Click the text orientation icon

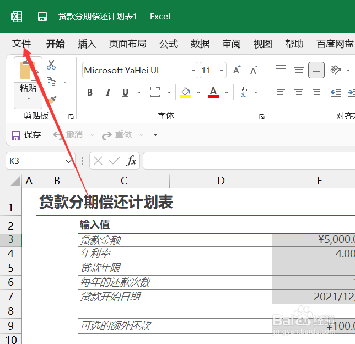point(336,70)
